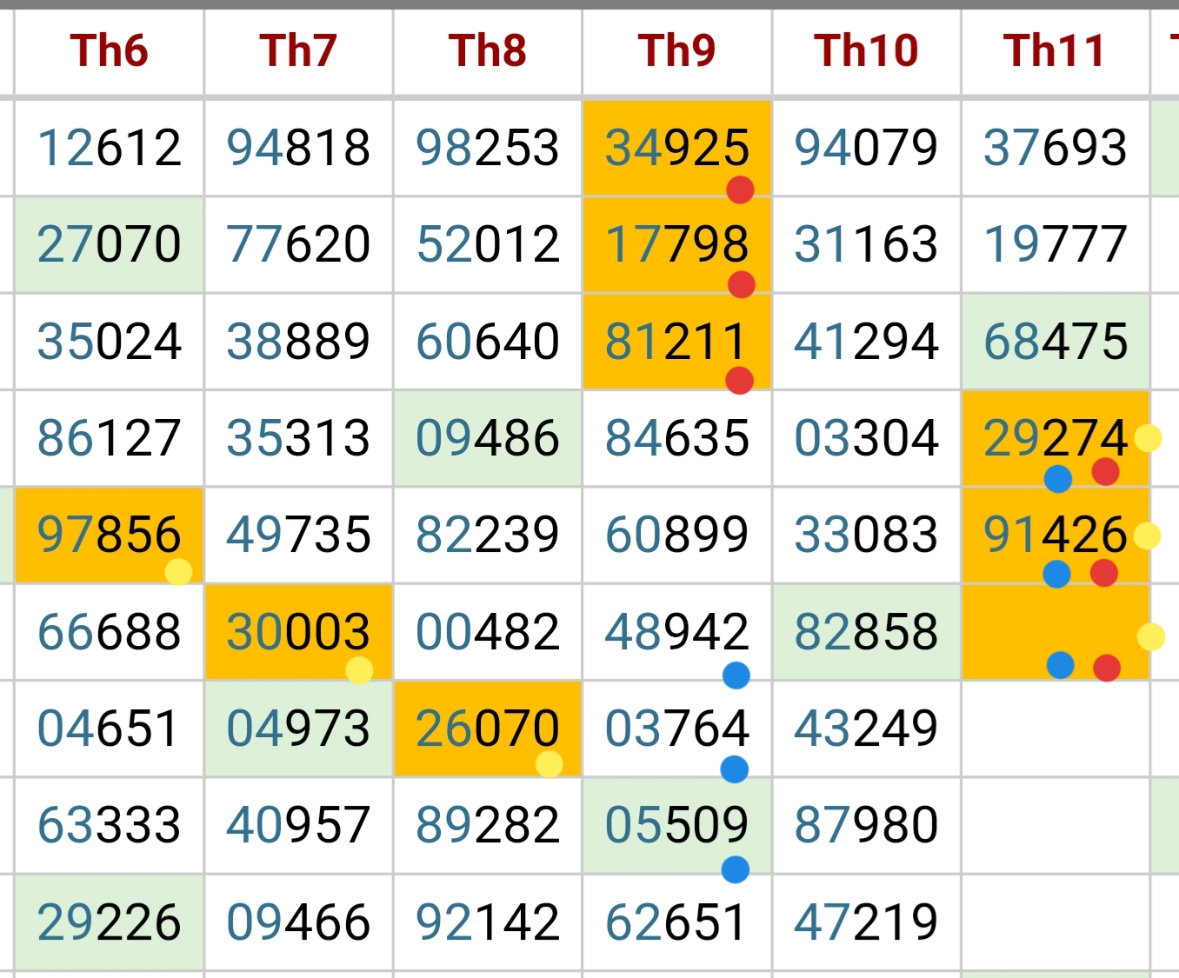
Task: Select the Th9 column header
Action: (677, 51)
